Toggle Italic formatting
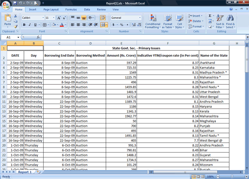Viewport: 249px width, 179px height. (x=29, y=25)
